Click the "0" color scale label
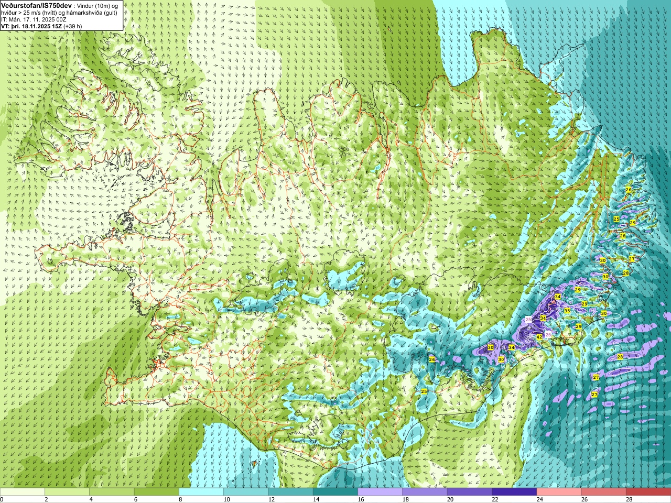 (2, 499)
